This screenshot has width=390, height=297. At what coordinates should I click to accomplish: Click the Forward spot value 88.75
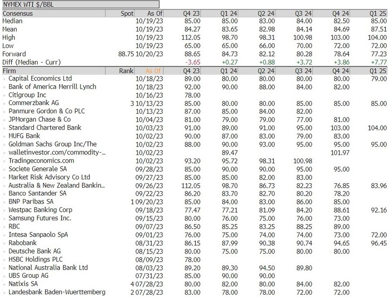click(126, 54)
